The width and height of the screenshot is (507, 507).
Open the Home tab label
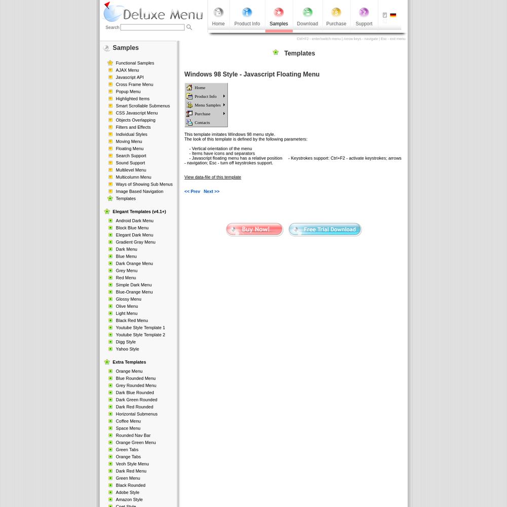click(219, 24)
